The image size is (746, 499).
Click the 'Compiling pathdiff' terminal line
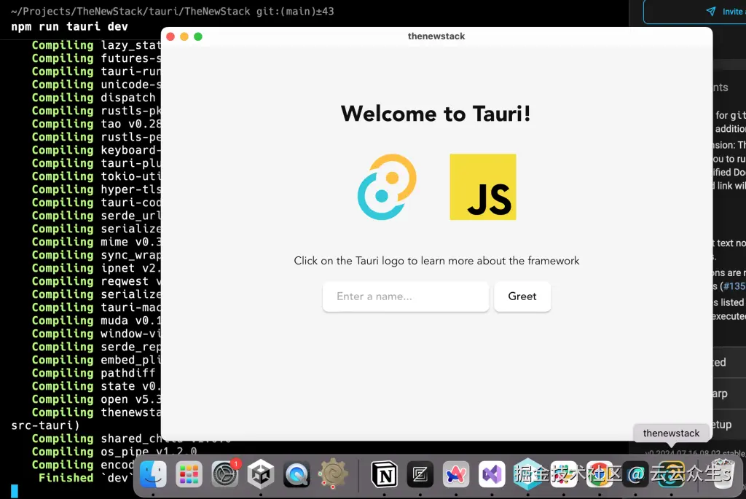(x=94, y=373)
